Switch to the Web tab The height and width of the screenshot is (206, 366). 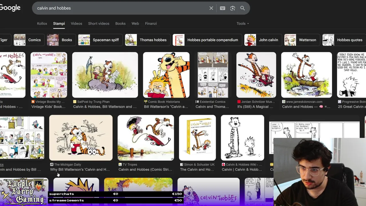coord(135,23)
